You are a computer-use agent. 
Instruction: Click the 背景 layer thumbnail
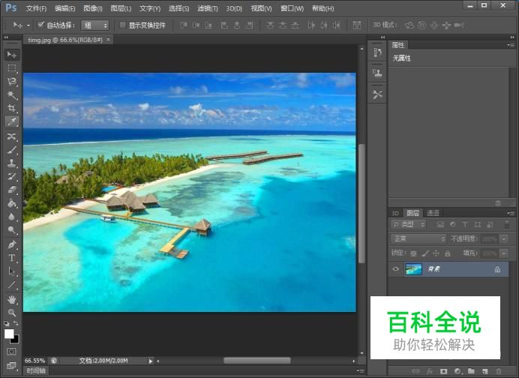tap(414, 269)
